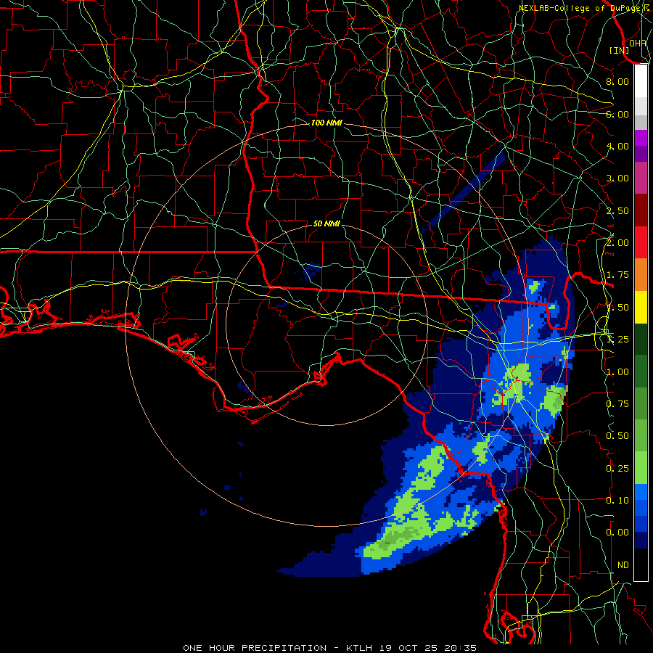Viewport: 653px width, 653px height.
Task: Click the 1.75 legend value
Action: 617,275
